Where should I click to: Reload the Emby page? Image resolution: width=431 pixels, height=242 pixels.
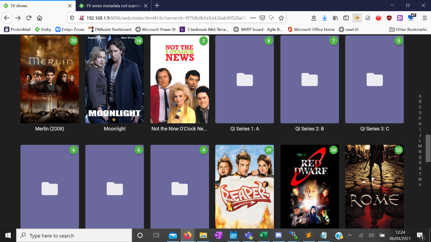pyautogui.click(x=29, y=18)
